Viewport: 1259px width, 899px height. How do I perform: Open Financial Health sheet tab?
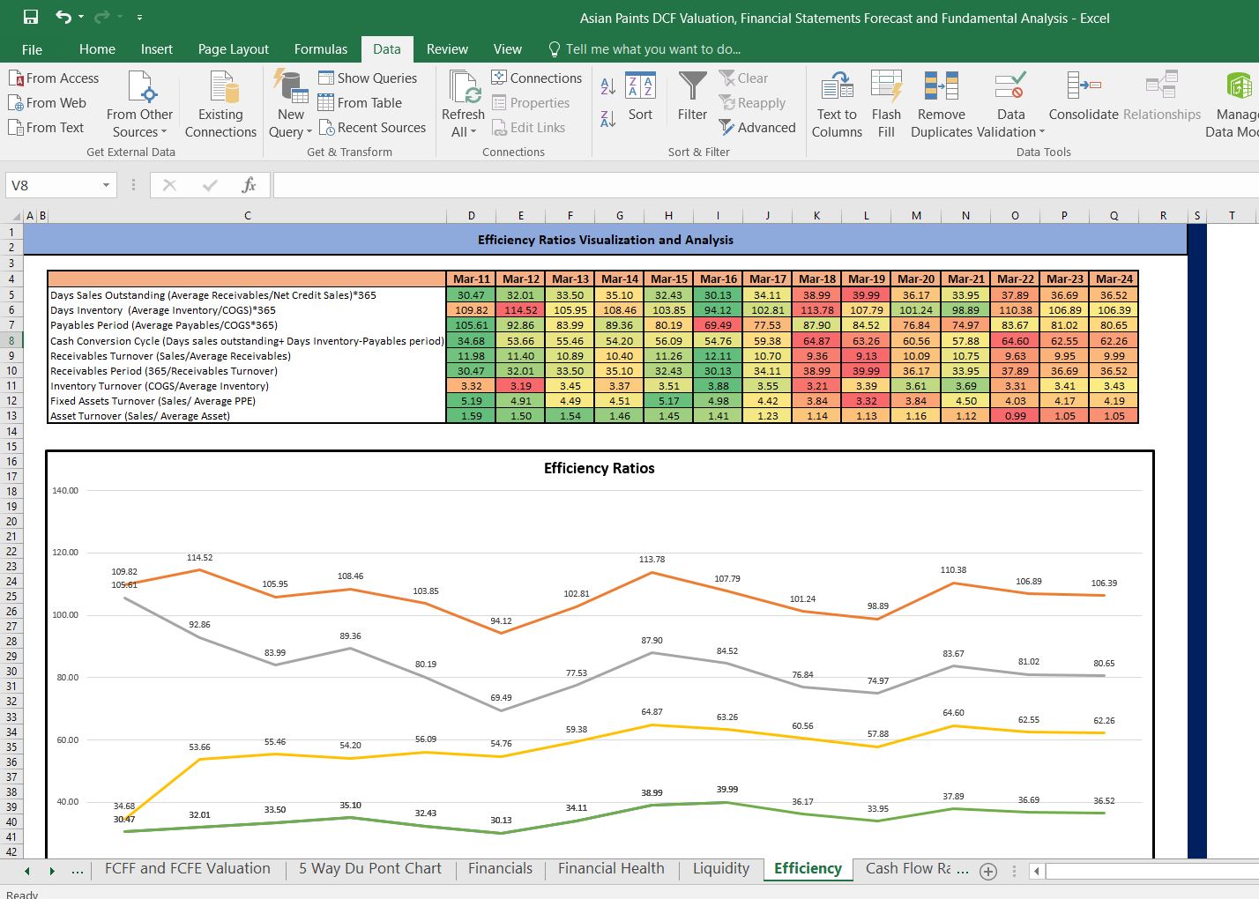point(611,868)
